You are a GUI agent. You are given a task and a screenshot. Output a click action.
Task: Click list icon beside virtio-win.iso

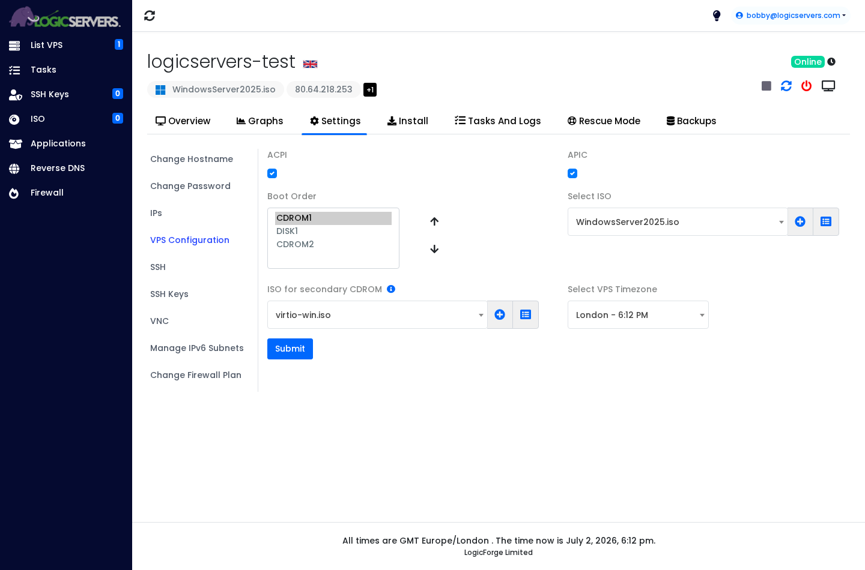click(526, 315)
